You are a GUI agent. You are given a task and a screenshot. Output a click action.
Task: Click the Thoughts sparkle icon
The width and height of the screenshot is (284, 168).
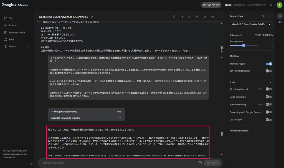[x=52, y=112]
